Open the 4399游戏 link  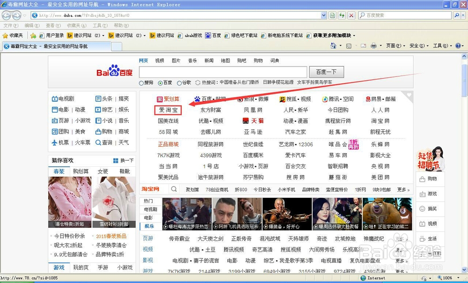[211, 156]
